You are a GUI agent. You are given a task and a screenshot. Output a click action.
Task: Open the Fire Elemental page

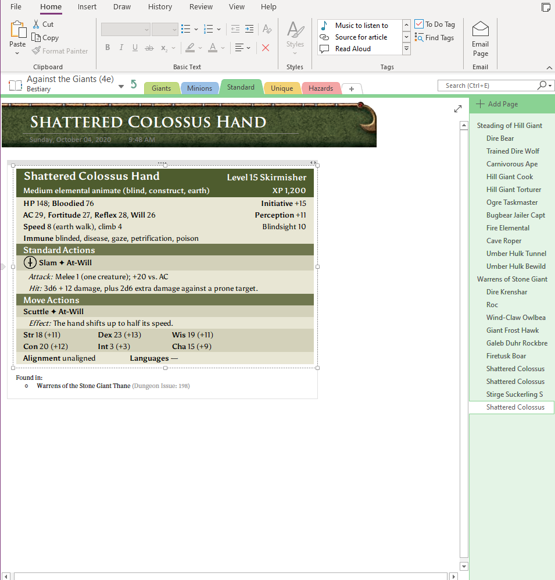point(508,228)
